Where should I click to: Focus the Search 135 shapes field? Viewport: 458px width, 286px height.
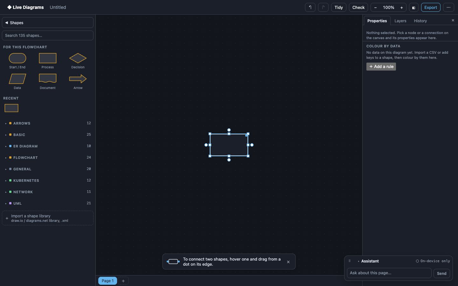tap(48, 35)
